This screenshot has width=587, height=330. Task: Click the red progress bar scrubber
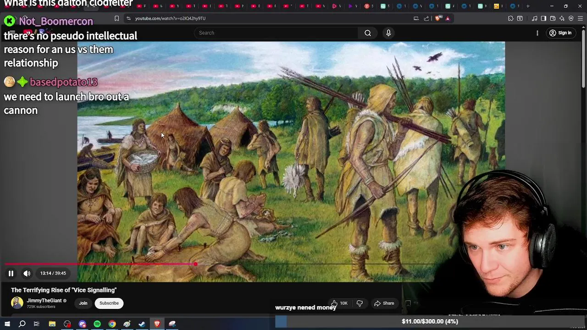[x=196, y=264]
